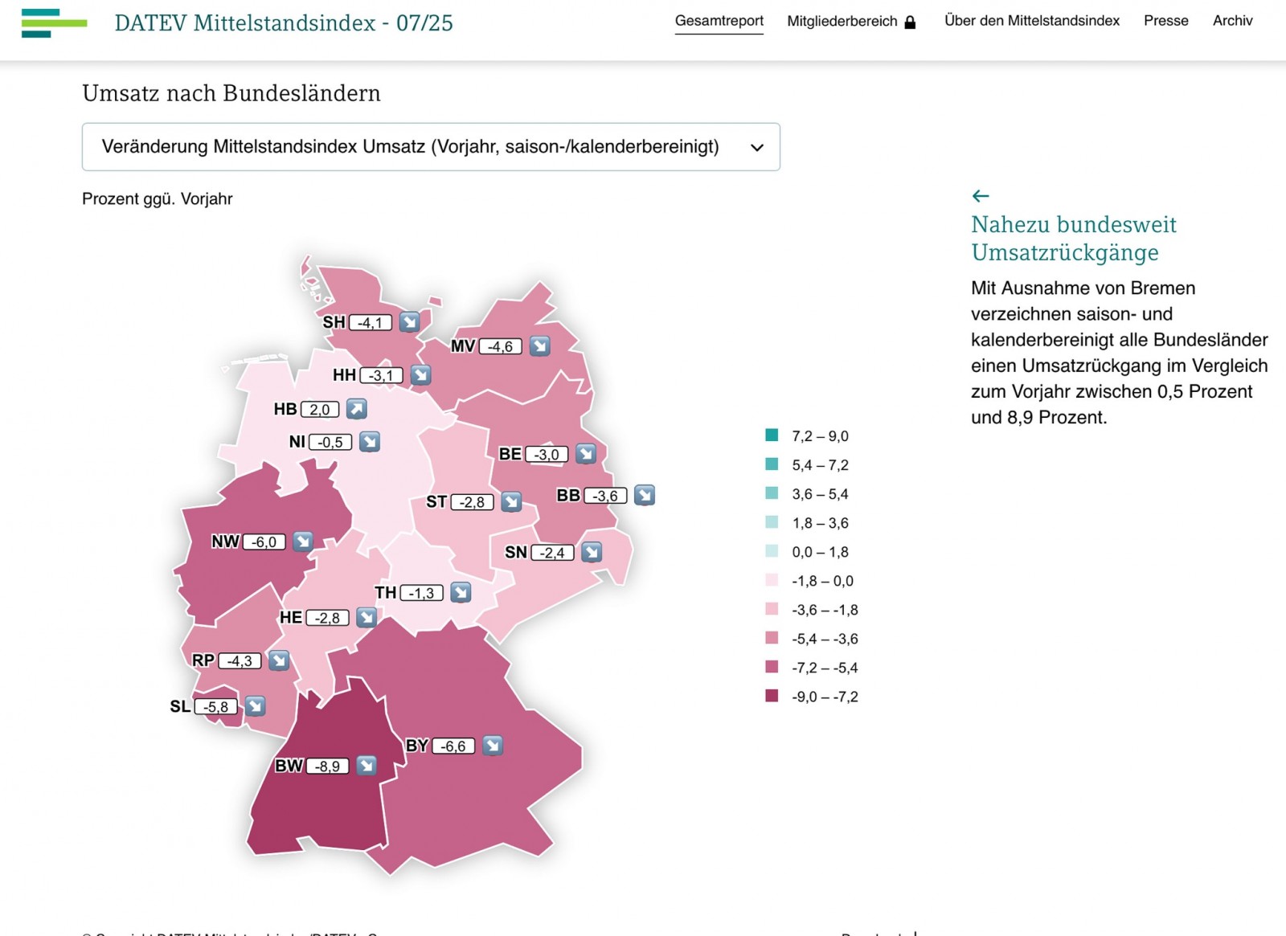The image size is (1286, 936).
Task: Click the trend arrow icon for Bayern (BY)
Action: (x=493, y=746)
